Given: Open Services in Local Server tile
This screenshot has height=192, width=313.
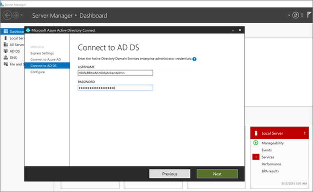Looking at the screenshot, I should (x=268, y=157).
